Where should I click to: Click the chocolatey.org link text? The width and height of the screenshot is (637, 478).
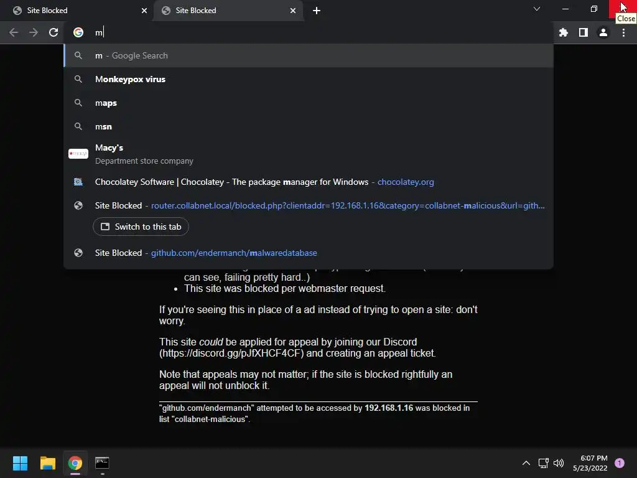tap(406, 182)
